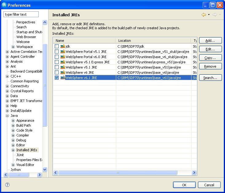This screenshot has height=193, width=225.
Task: Click the Search... button
Action: click(210, 78)
